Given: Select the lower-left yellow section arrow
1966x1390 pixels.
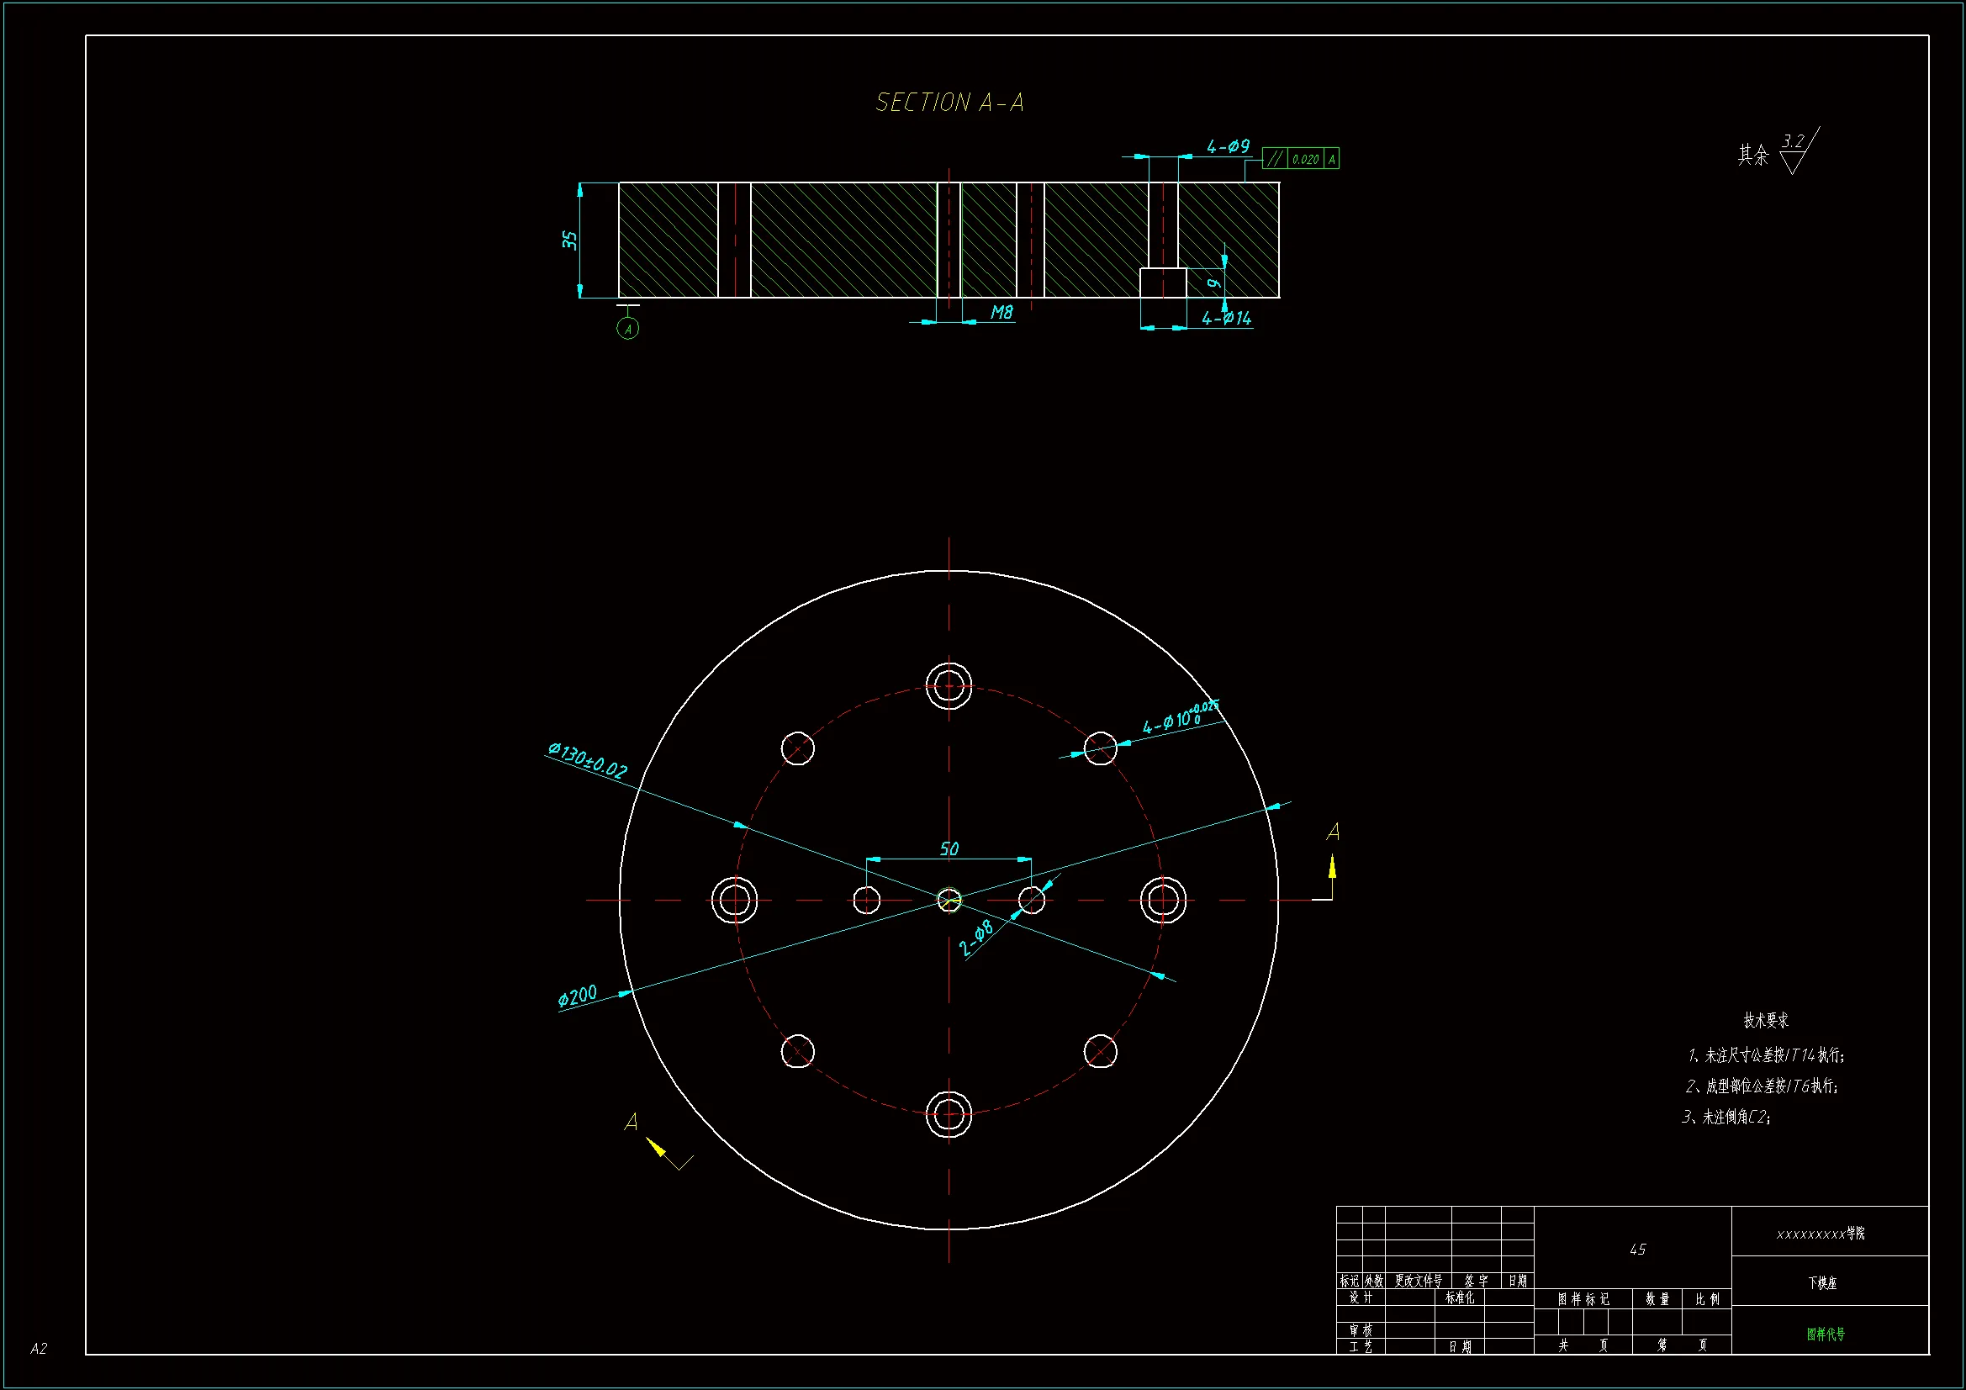Looking at the screenshot, I should coord(657,1148).
